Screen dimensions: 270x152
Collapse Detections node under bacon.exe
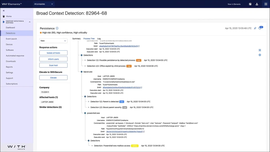85,97
